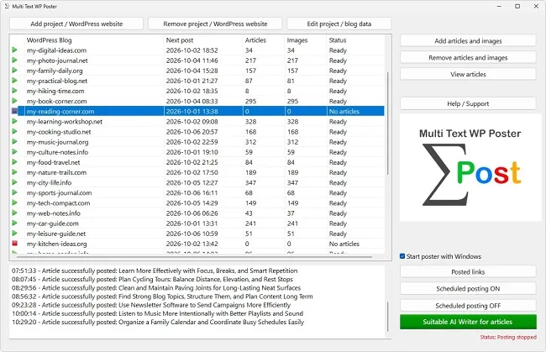Sort by Next post column header
The height and width of the screenshot is (352, 546).
pyautogui.click(x=179, y=40)
